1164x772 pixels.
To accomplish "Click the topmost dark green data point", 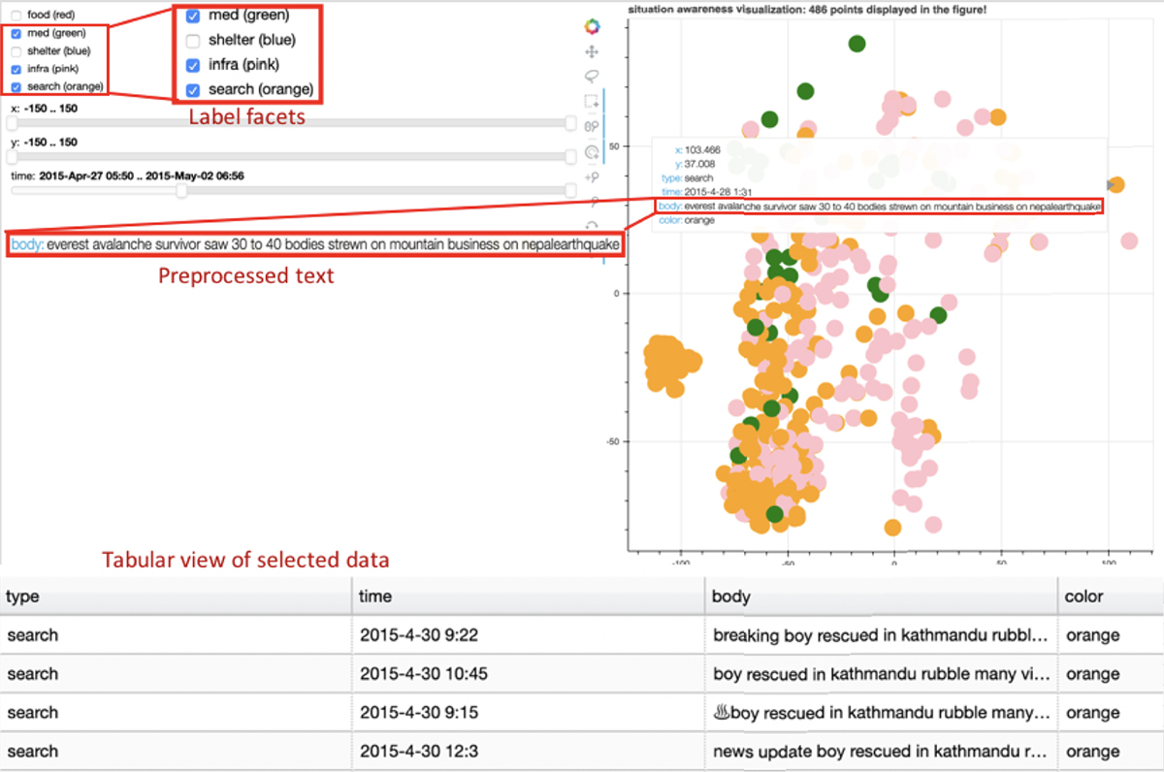I will (x=857, y=44).
